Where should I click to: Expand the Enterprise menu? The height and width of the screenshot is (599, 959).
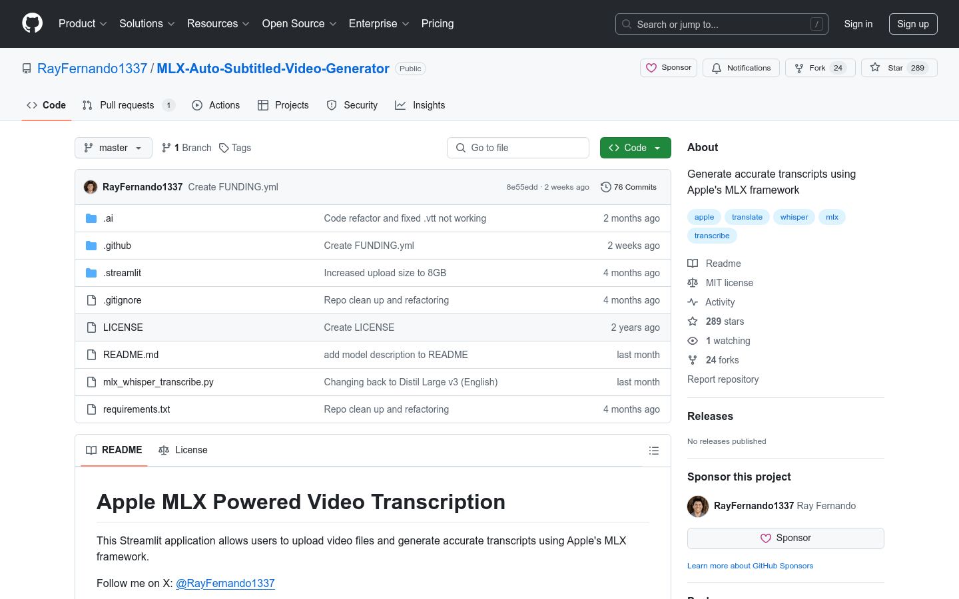(x=379, y=24)
